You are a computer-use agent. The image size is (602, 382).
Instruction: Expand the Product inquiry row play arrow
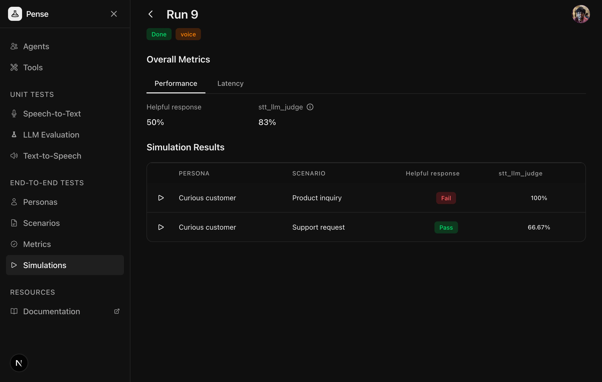pos(161,198)
